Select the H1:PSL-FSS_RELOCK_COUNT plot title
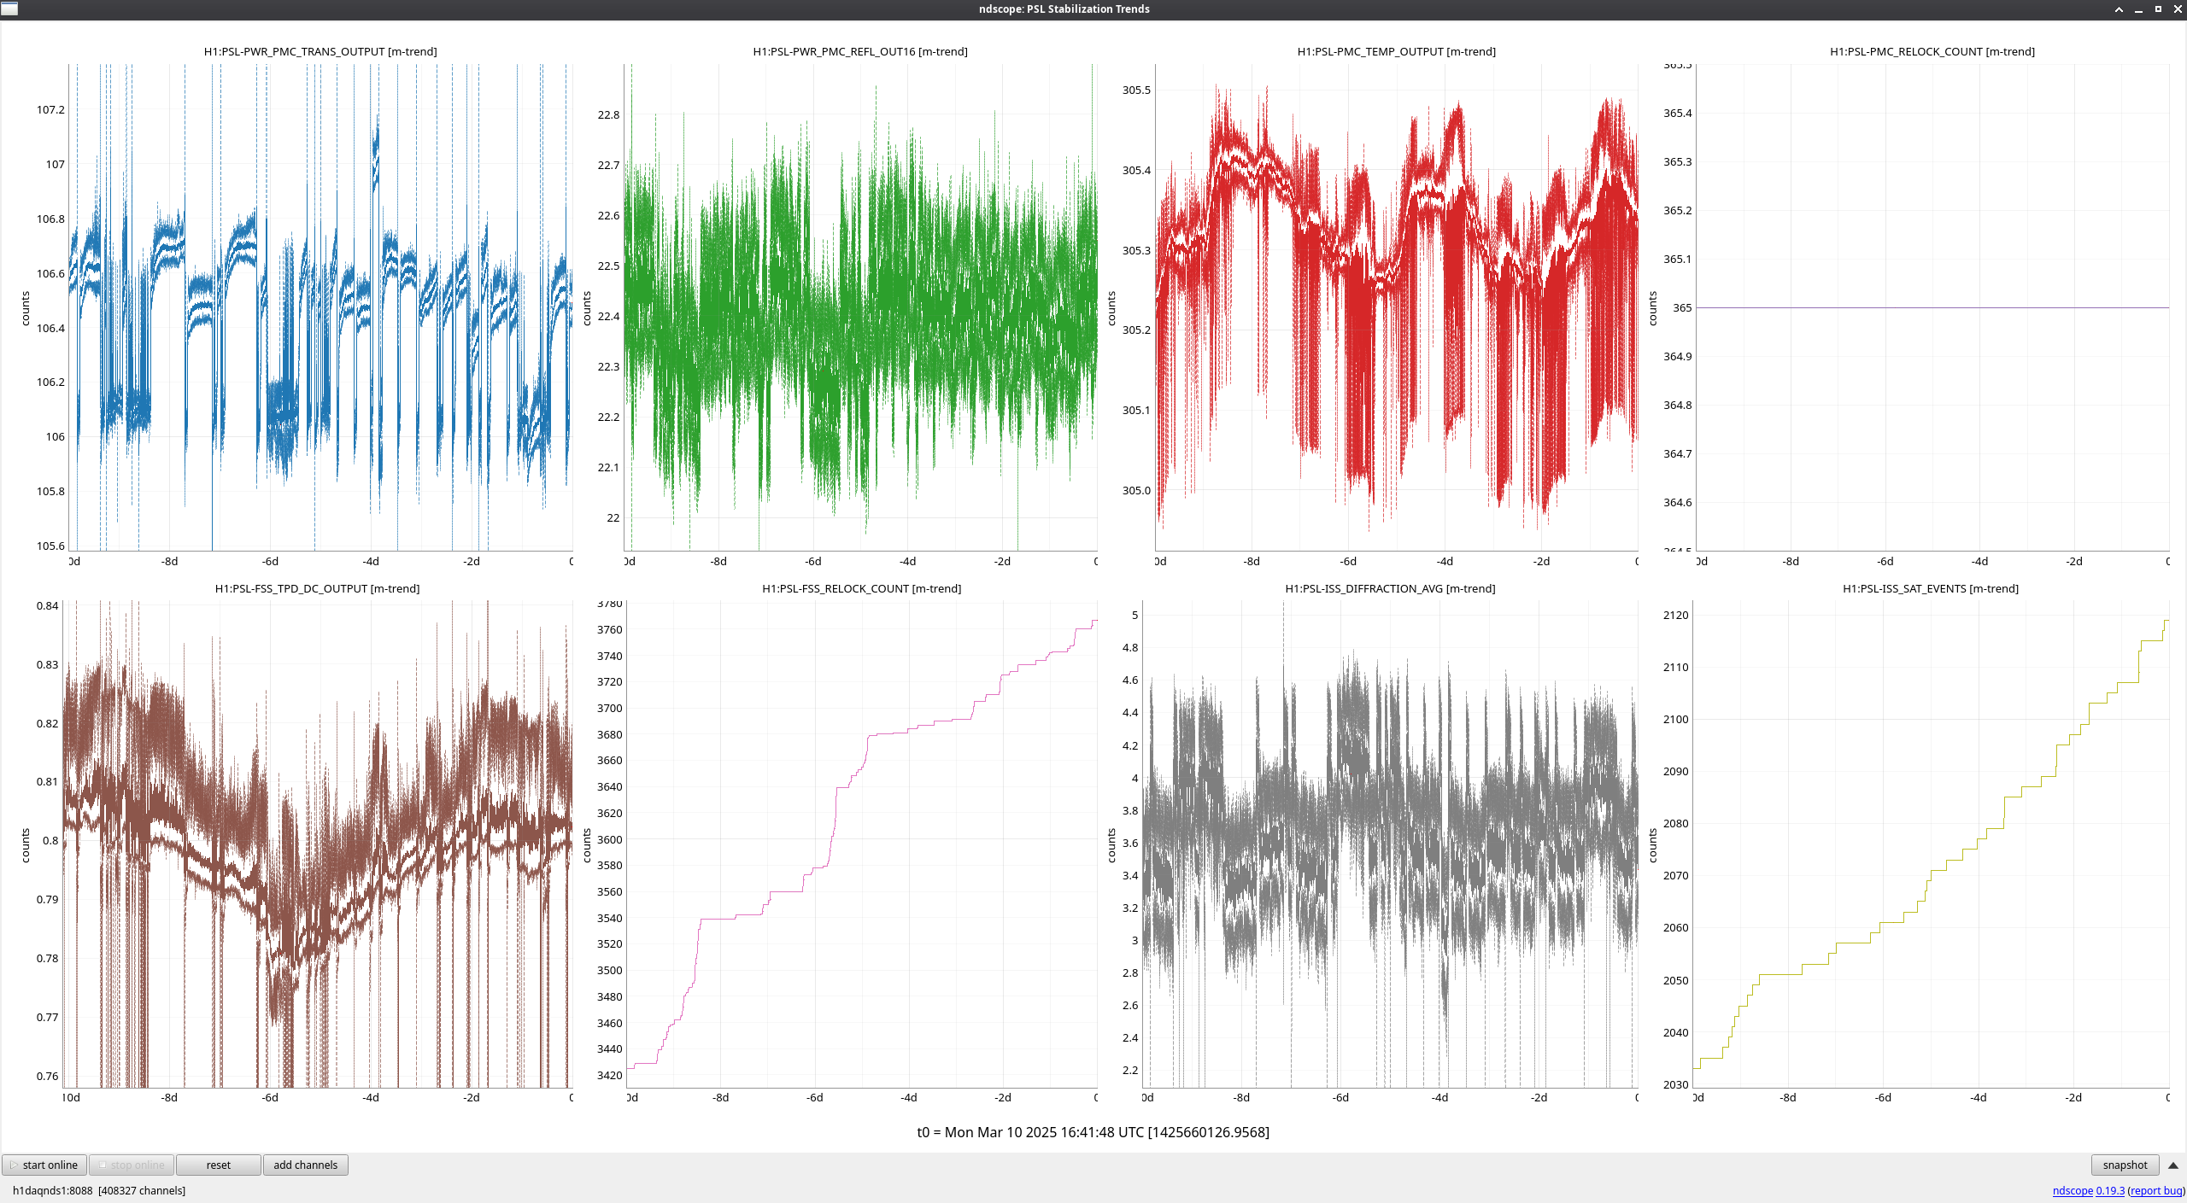 pyautogui.click(x=861, y=588)
